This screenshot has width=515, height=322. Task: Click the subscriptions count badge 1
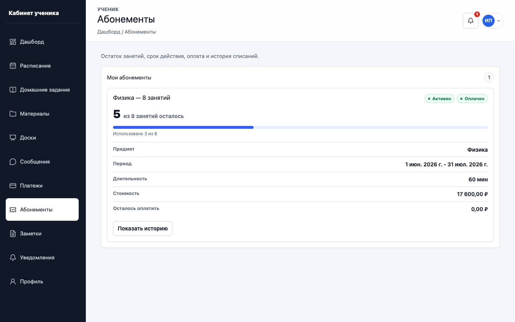point(489,77)
